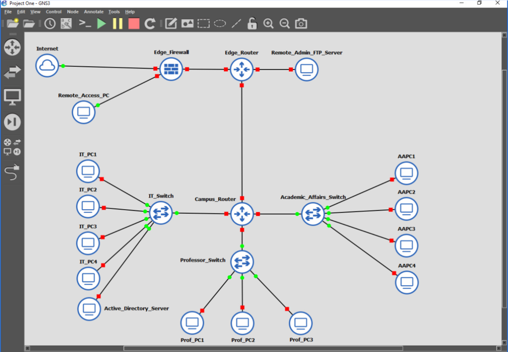
Task: Insert a picture onto the canvas
Action: click(x=187, y=23)
